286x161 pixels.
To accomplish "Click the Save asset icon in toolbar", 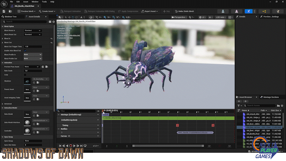I will [x=4, y=11].
